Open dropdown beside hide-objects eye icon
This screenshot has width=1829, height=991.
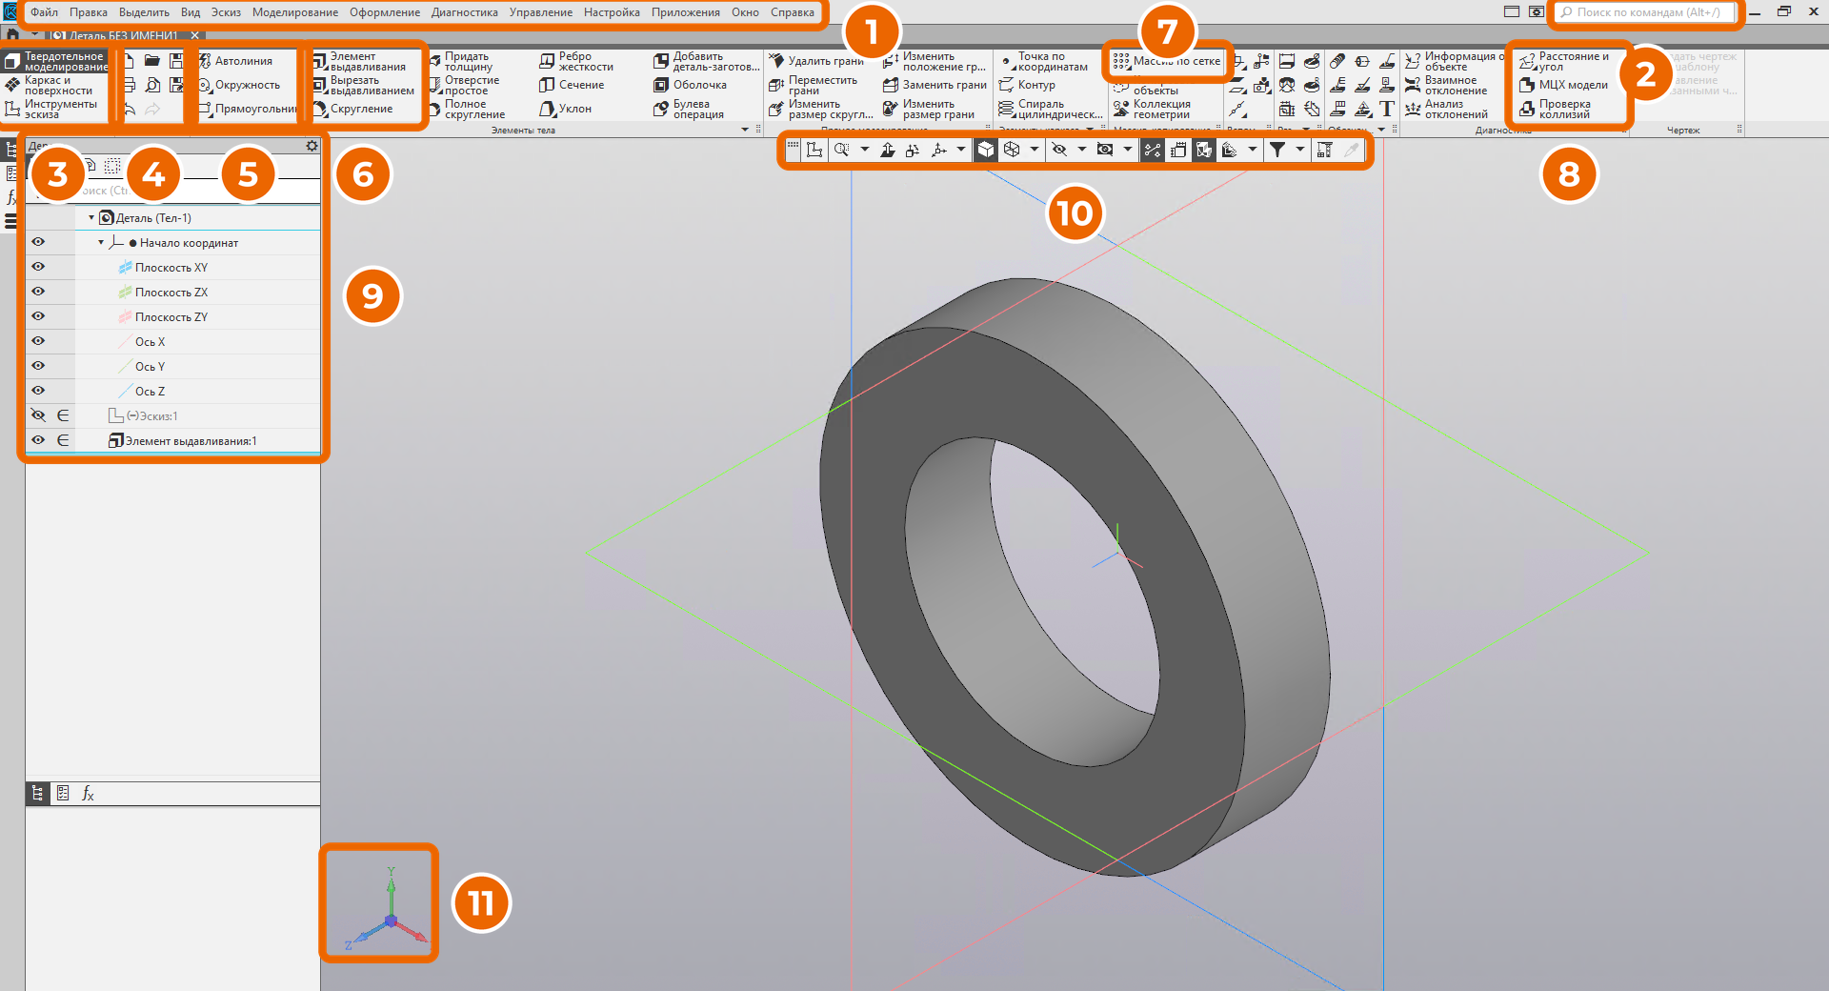tap(1082, 150)
